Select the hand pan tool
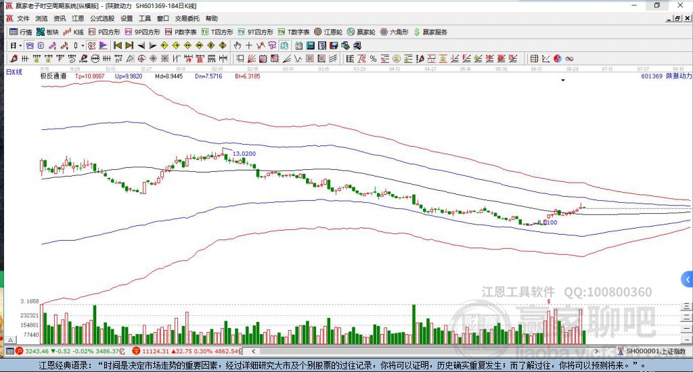Viewport: 693px width, 372px height. (x=238, y=45)
